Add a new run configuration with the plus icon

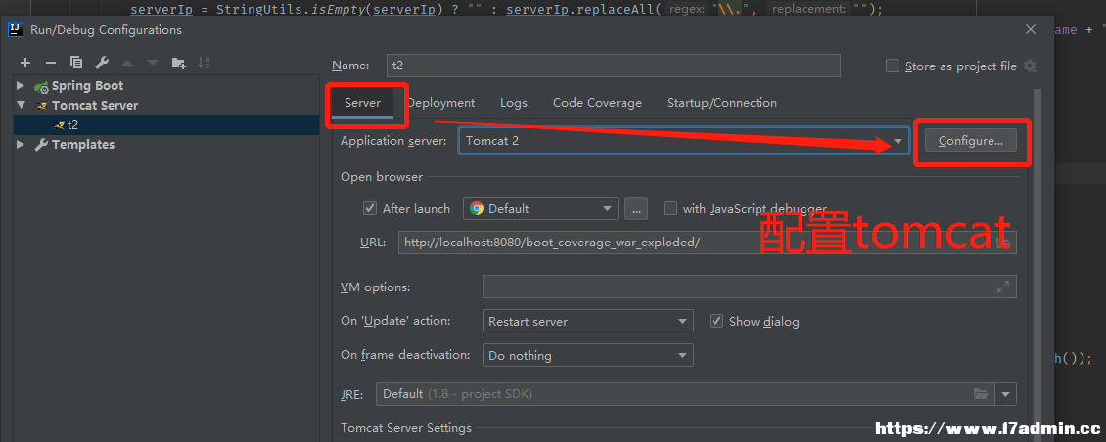click(x=25, y=63)
